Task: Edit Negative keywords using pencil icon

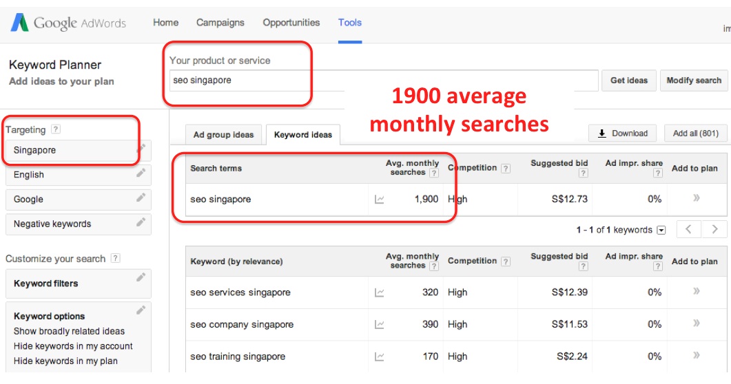Action: [141, 222]
